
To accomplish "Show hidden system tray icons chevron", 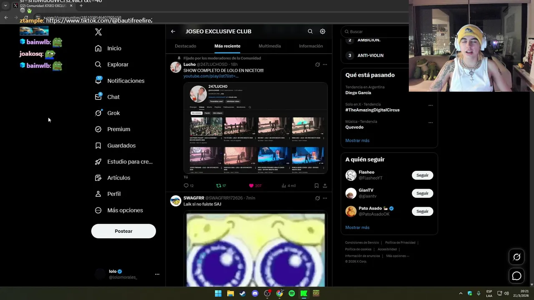I will [461, 293].
